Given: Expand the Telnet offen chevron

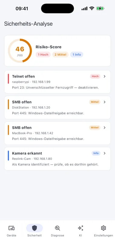Looking at the screenshot, I should point(105,76).
